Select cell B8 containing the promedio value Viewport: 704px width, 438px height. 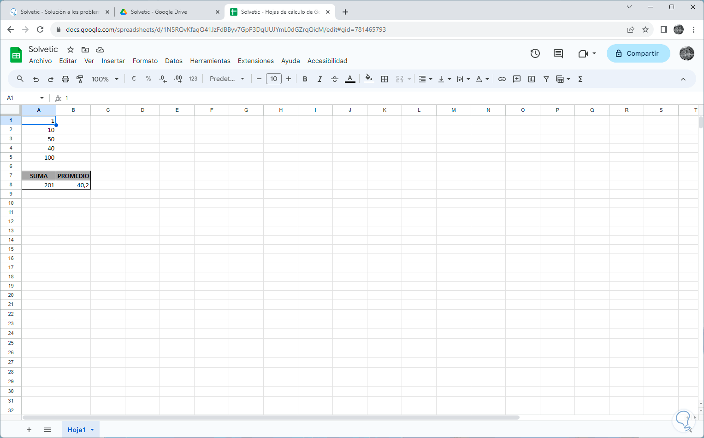coord(73,184)
